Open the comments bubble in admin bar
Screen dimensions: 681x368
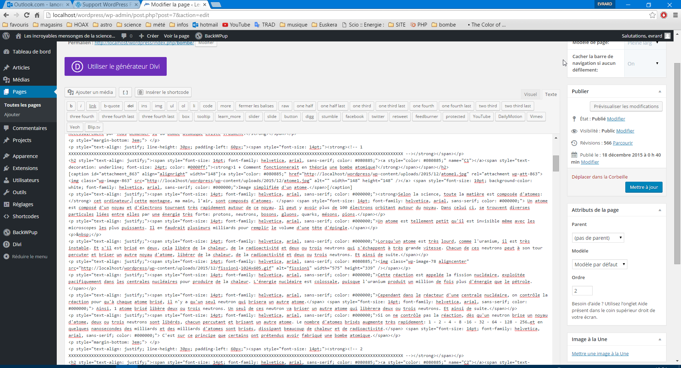click(x=124, y=36)
